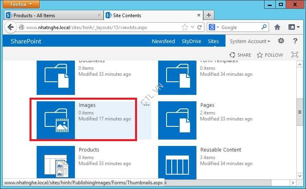Image resolution: width=306 pixels, height=189 pixels.
Task: Click the FOLLOW button
Action: 270,55
